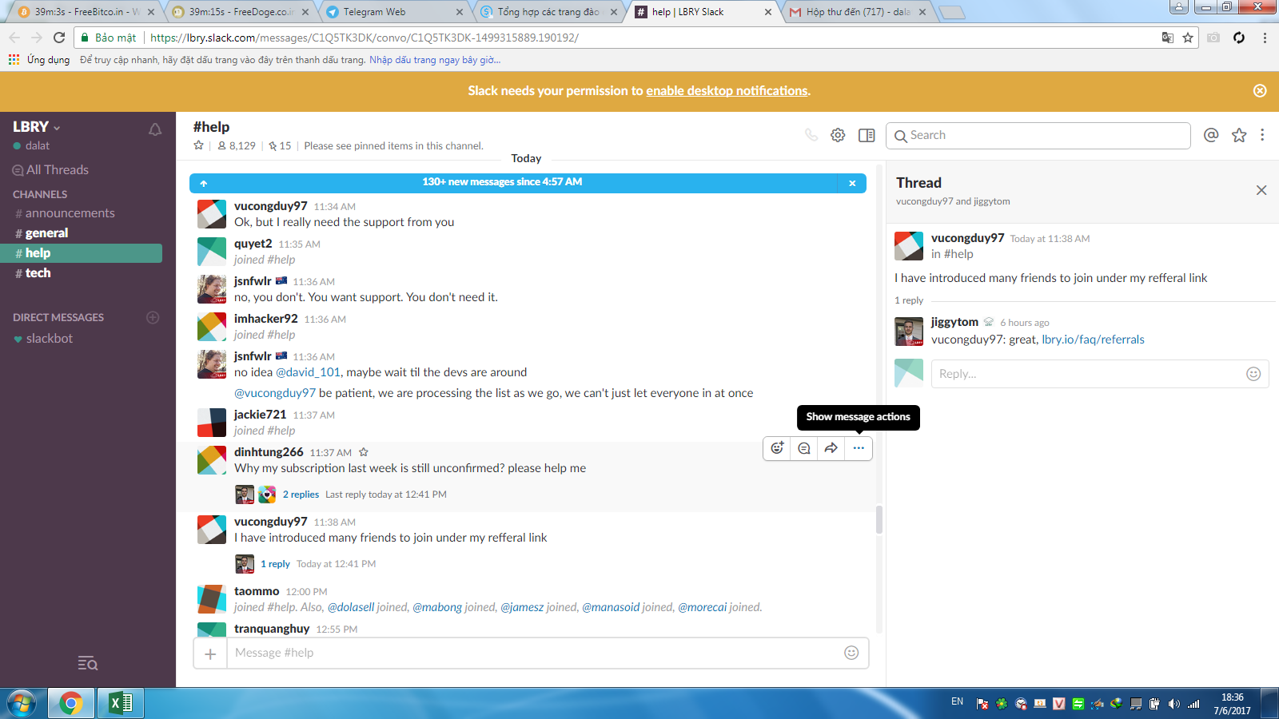1279x719 pixels.
Task: Enable desktop notifications link
Action: (x=727, y=91)
